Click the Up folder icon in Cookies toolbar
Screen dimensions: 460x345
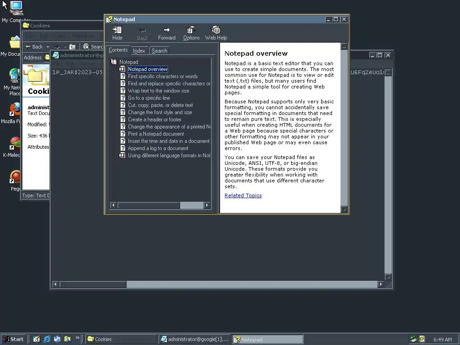pyautogui.click(x=72, y=47)
